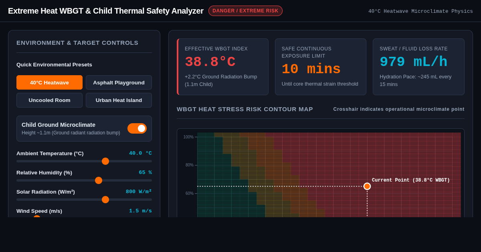This screenshot has width=481, height=252.
Task: Click the 800 W/m² radiation value
Action: (x=139, y=192)
